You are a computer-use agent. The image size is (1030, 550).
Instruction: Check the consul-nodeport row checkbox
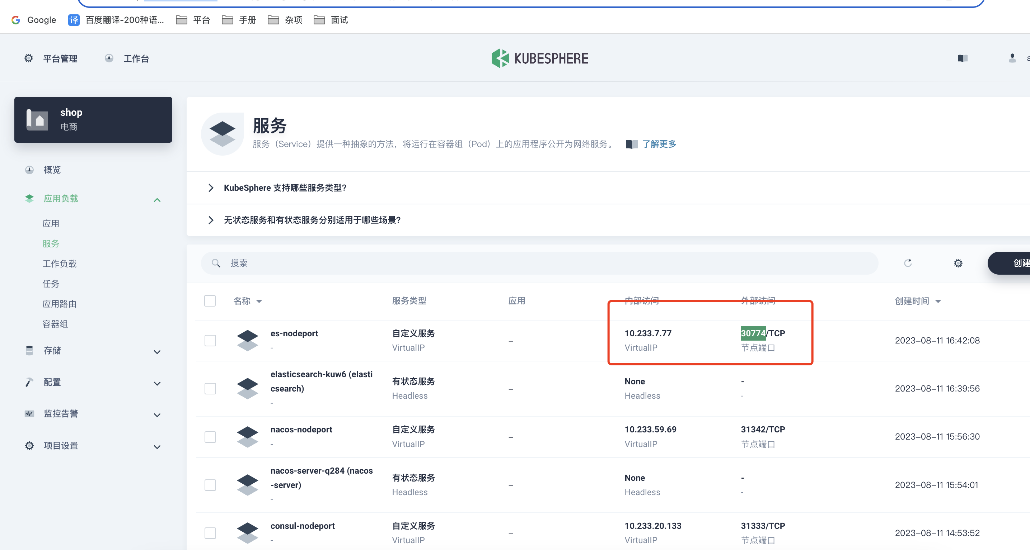pyautogui.click(x=210, y=533)
